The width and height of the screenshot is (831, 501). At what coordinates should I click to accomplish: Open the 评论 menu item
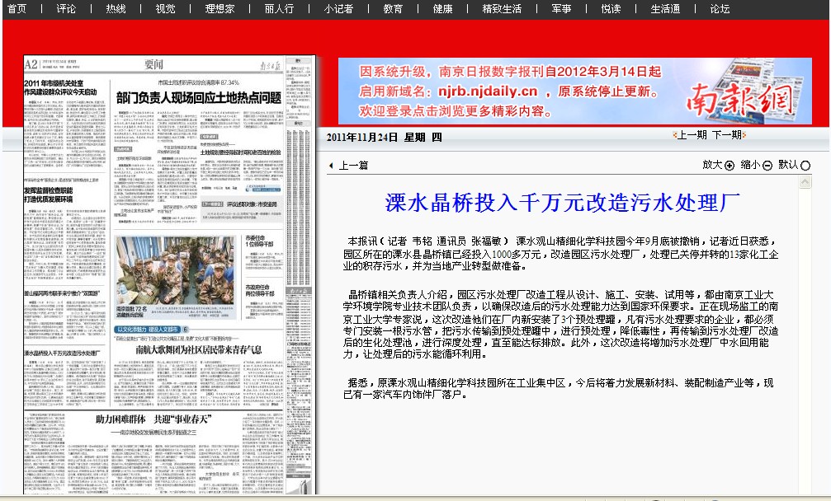tap(66, 9)
